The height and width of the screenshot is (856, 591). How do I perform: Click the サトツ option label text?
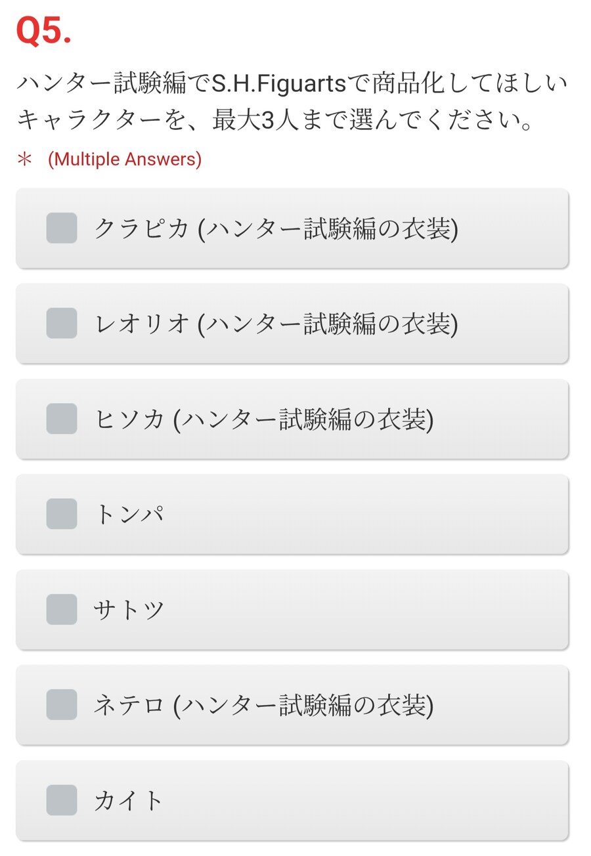point(129,610)
